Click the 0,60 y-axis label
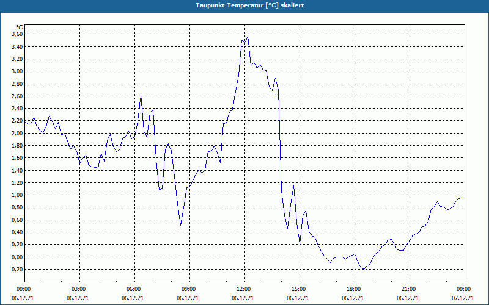Viewport: 489px width, 305px height. click(x=18, y=220)
